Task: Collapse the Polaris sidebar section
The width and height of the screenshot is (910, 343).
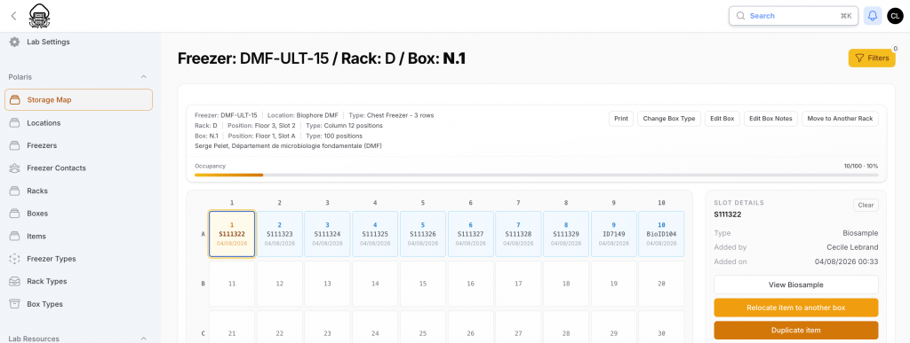Action: coord(144,76)
